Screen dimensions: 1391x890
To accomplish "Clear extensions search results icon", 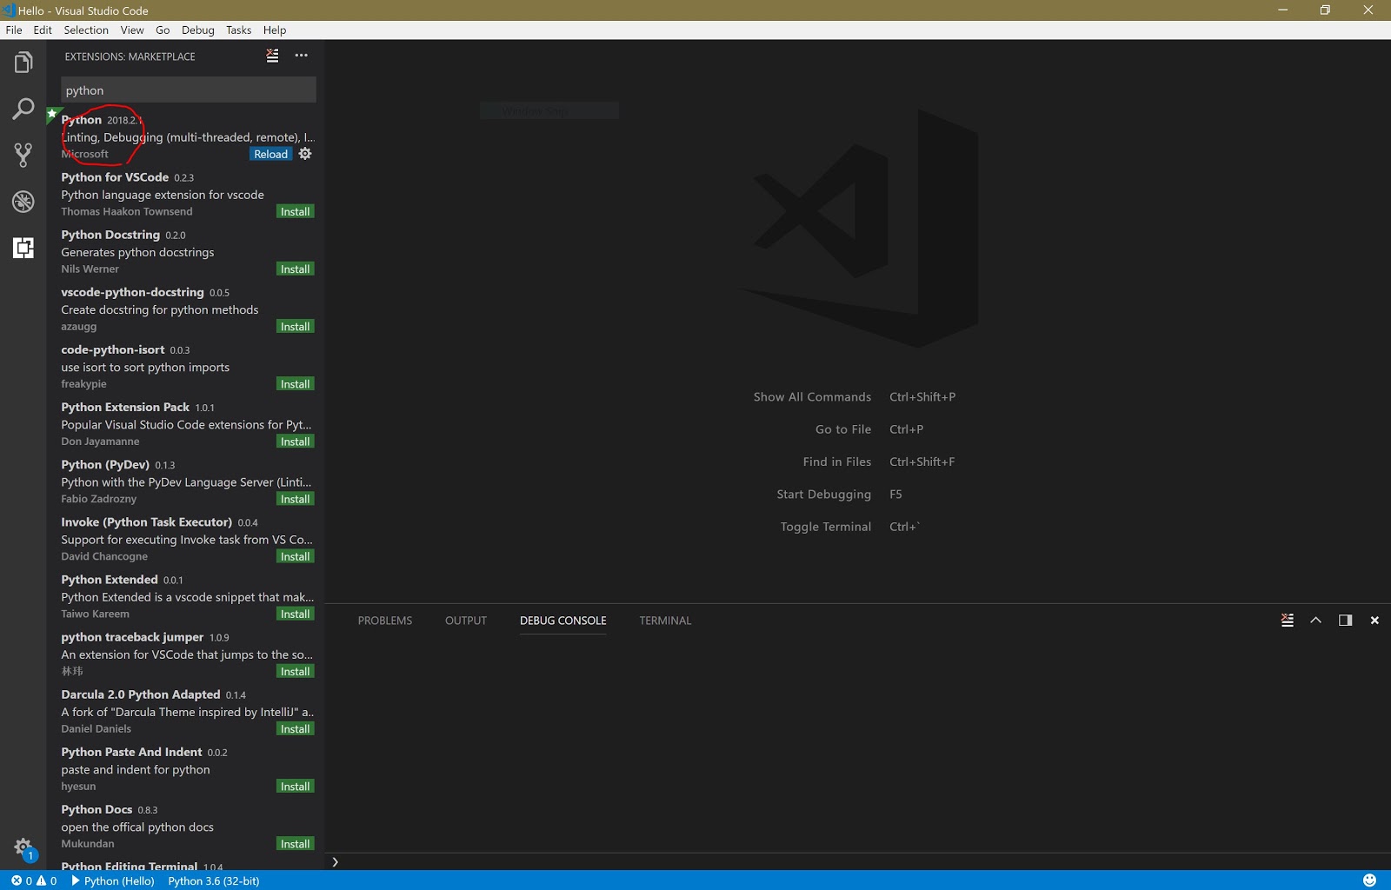I will (272, 56).
